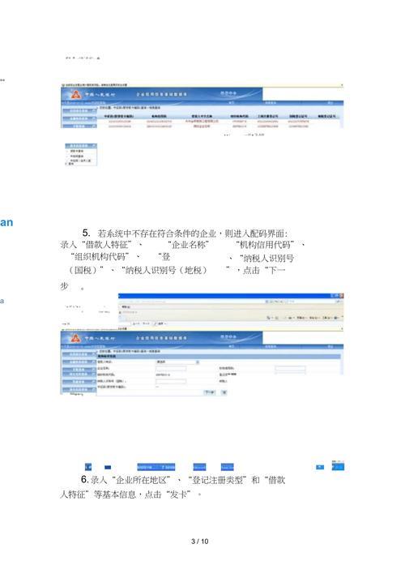Image resolution: width=405 pixels, height=574 pixels.
Task: Click the 机构信用码 input field beside 企业名称
Action: (x=290, y=368)
